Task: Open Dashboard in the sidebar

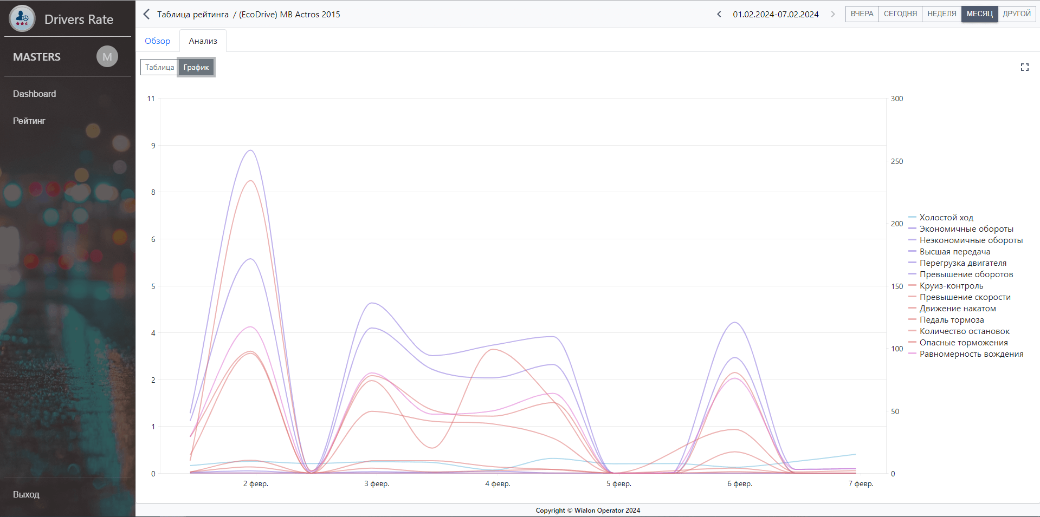Action: 35,94
